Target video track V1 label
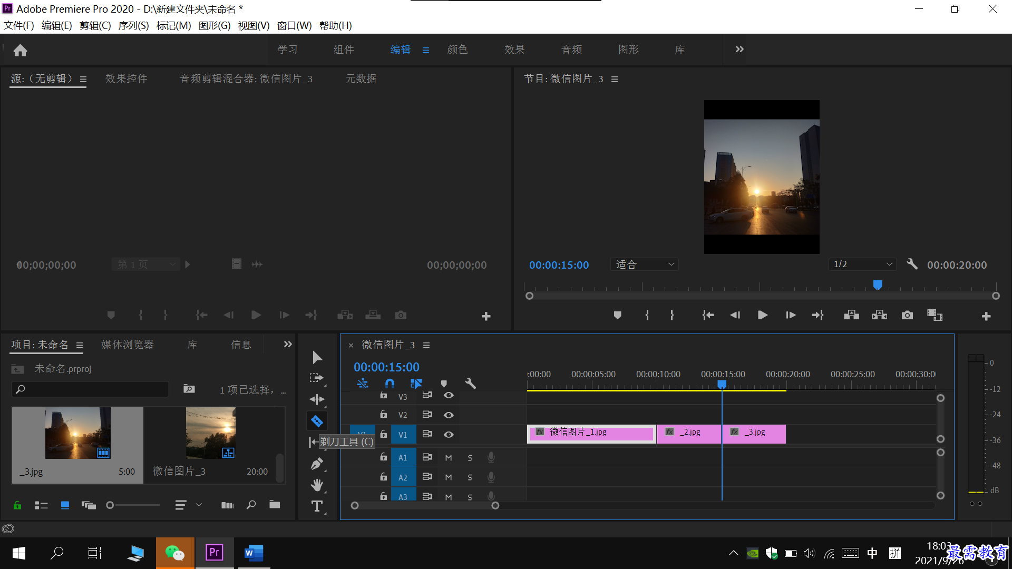 [x=403, y=435]
